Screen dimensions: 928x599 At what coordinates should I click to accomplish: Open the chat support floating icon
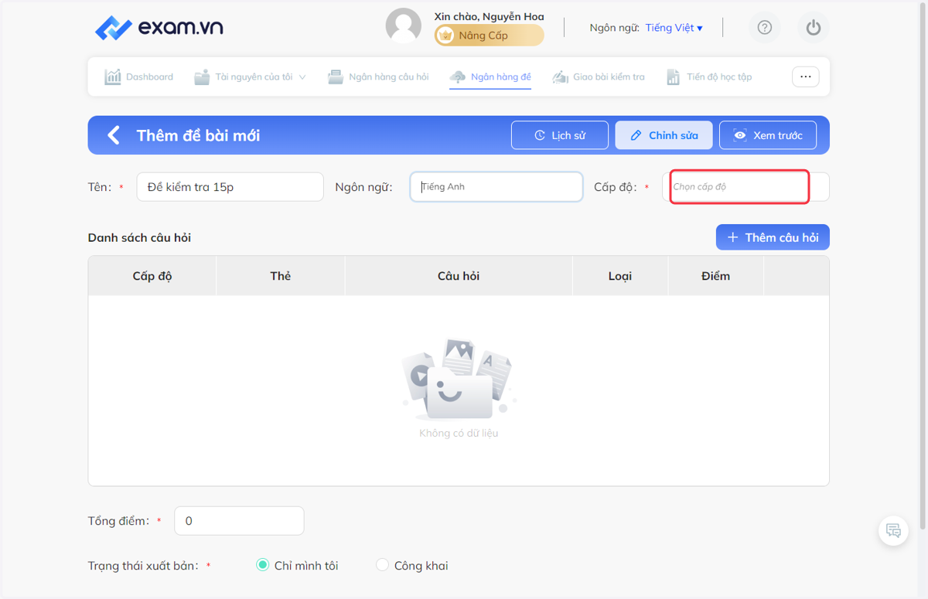[x=893, y=531]
